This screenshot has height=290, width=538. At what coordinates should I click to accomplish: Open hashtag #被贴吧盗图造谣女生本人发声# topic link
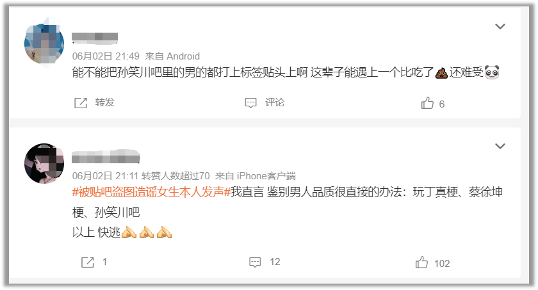(151, 192)
